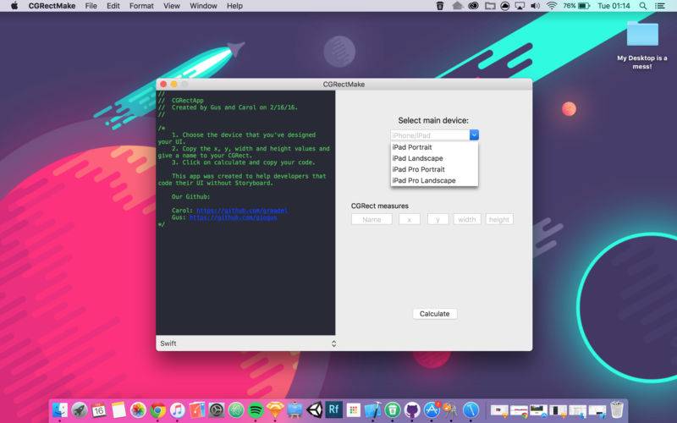Open AirPlay display menu bar icon
This screenshot has width=677, height=423.
(x=520, y=6)
